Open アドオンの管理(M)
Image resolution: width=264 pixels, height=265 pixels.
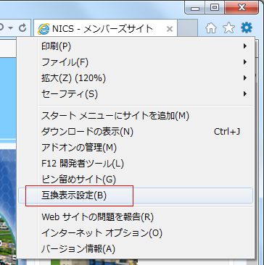click(136, 148)
